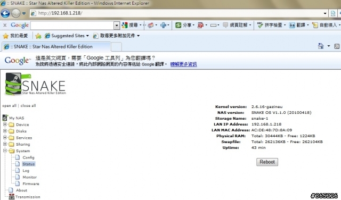Open the Config page in System
The image size is (341, 200).
[28, 157]
